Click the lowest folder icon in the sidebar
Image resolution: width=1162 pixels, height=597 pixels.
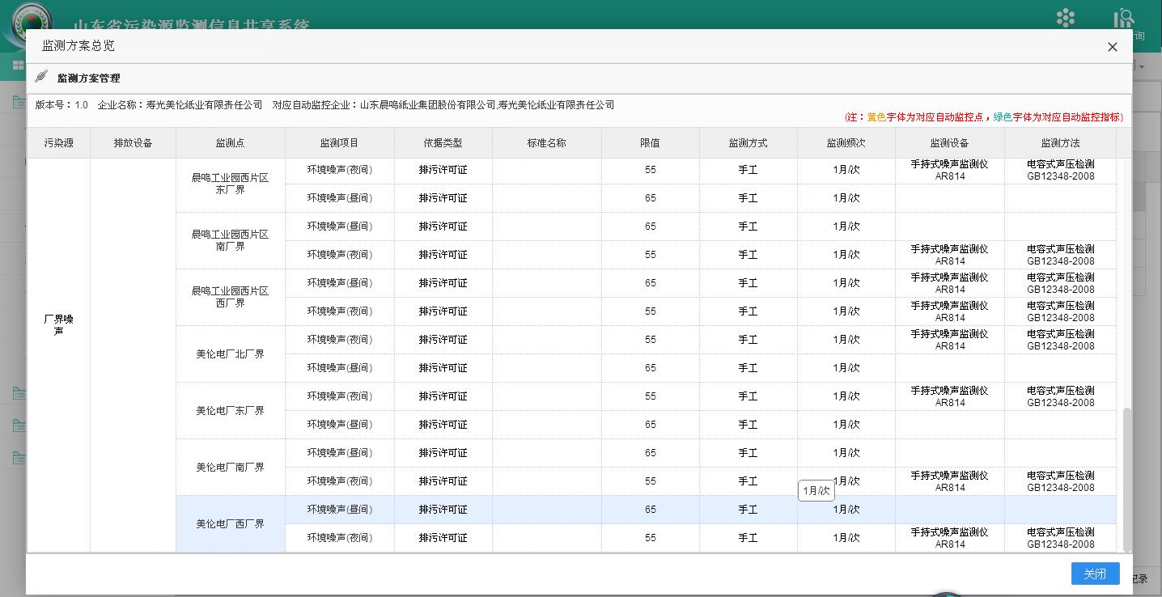tap(19, 457)
